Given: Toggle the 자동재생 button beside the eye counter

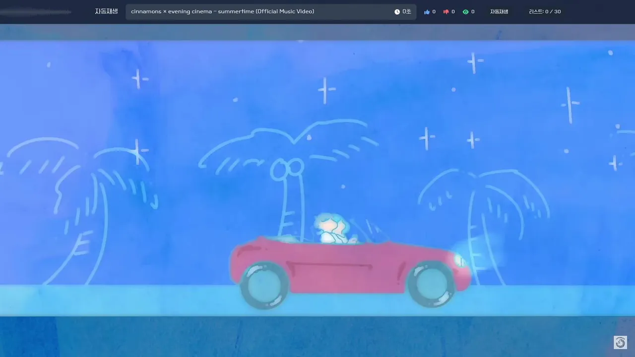Looking at the screenshot, I should coord(499,12).
